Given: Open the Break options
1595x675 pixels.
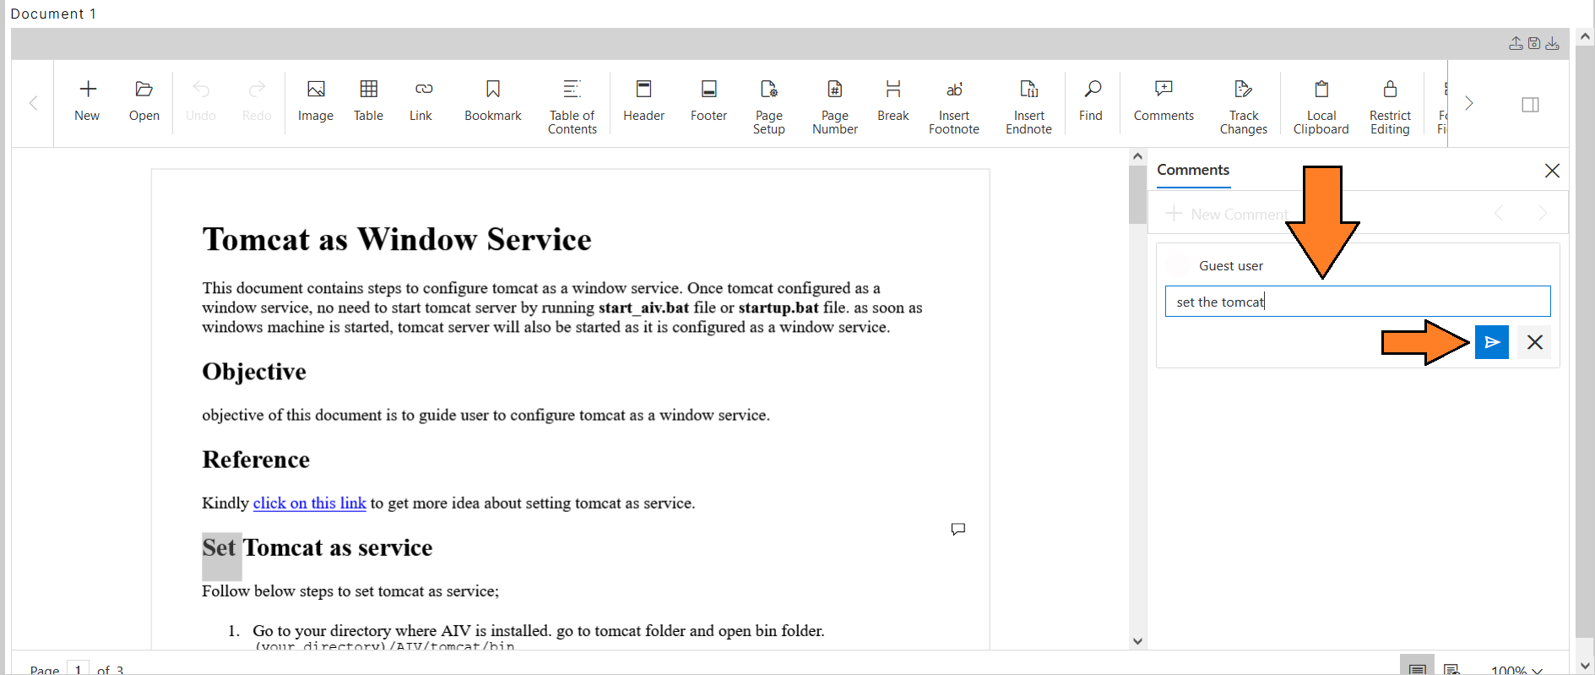Looking at the screenshot, I should (x=893, y=101).
